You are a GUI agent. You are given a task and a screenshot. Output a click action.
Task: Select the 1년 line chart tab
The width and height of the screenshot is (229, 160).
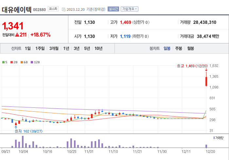coord(66,48)
